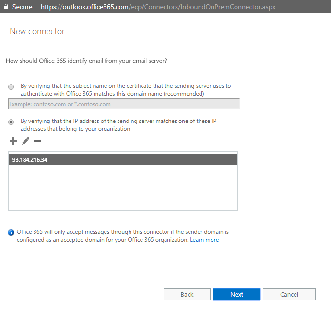Click the certificate domain name input field
Viewport: 331px width, 316px height.
point(124,104)
